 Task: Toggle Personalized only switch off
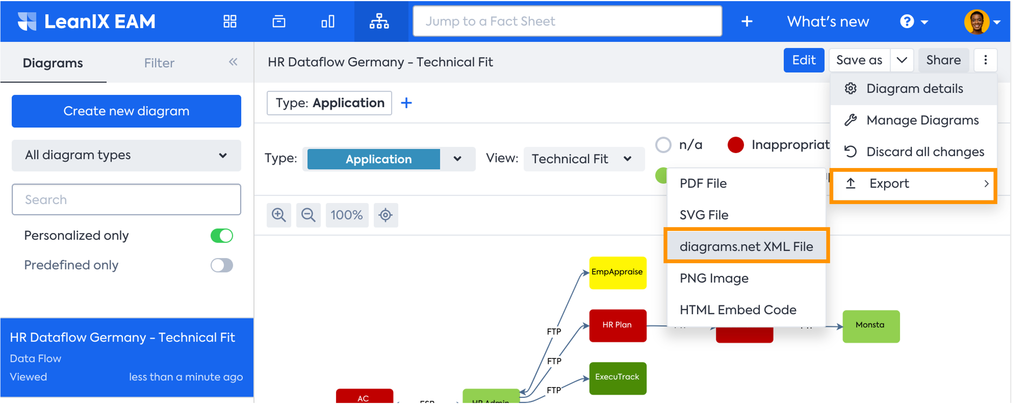pyautogui.click(x=222, y=236)
